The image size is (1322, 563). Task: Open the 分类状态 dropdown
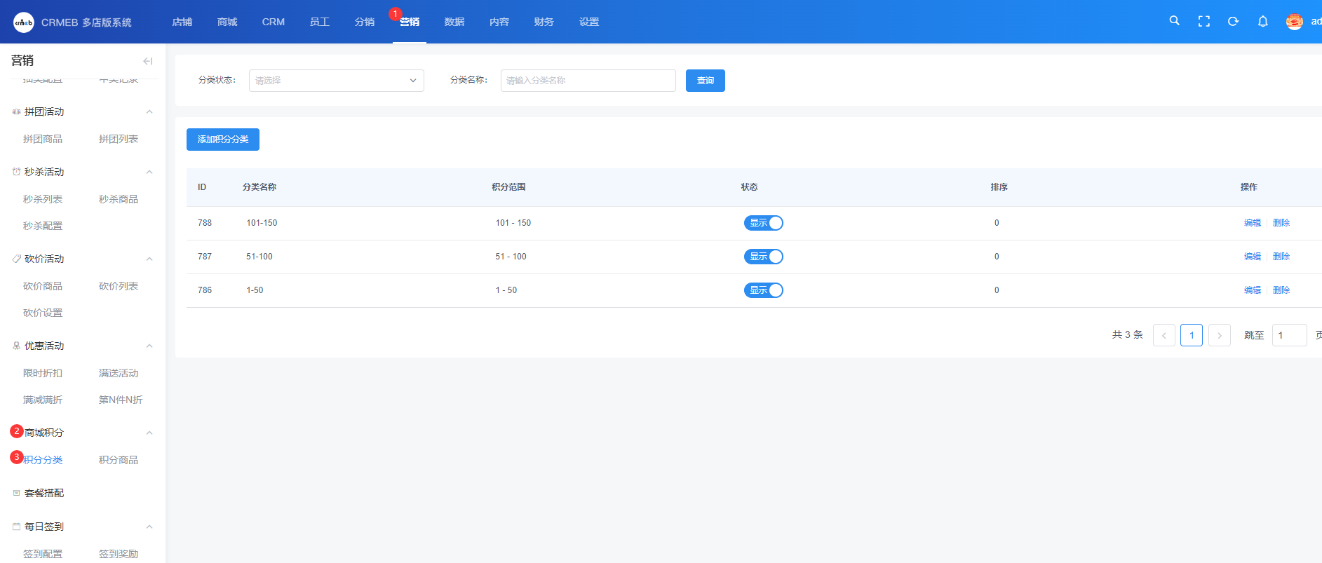point(336,81)
